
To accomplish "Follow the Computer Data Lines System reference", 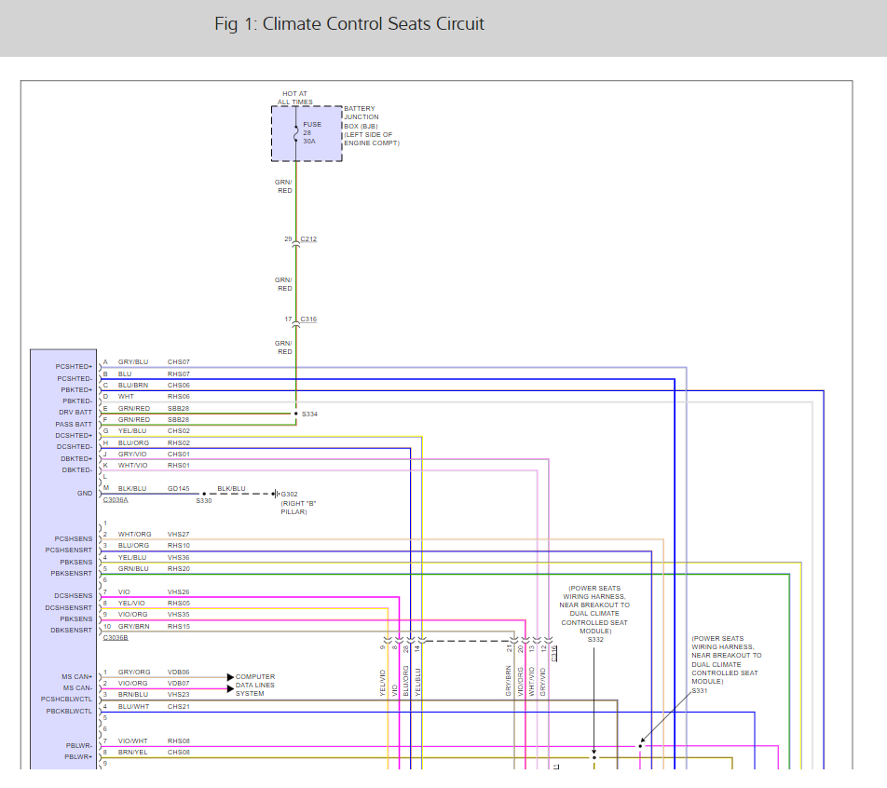I will (x=255, y=685).
